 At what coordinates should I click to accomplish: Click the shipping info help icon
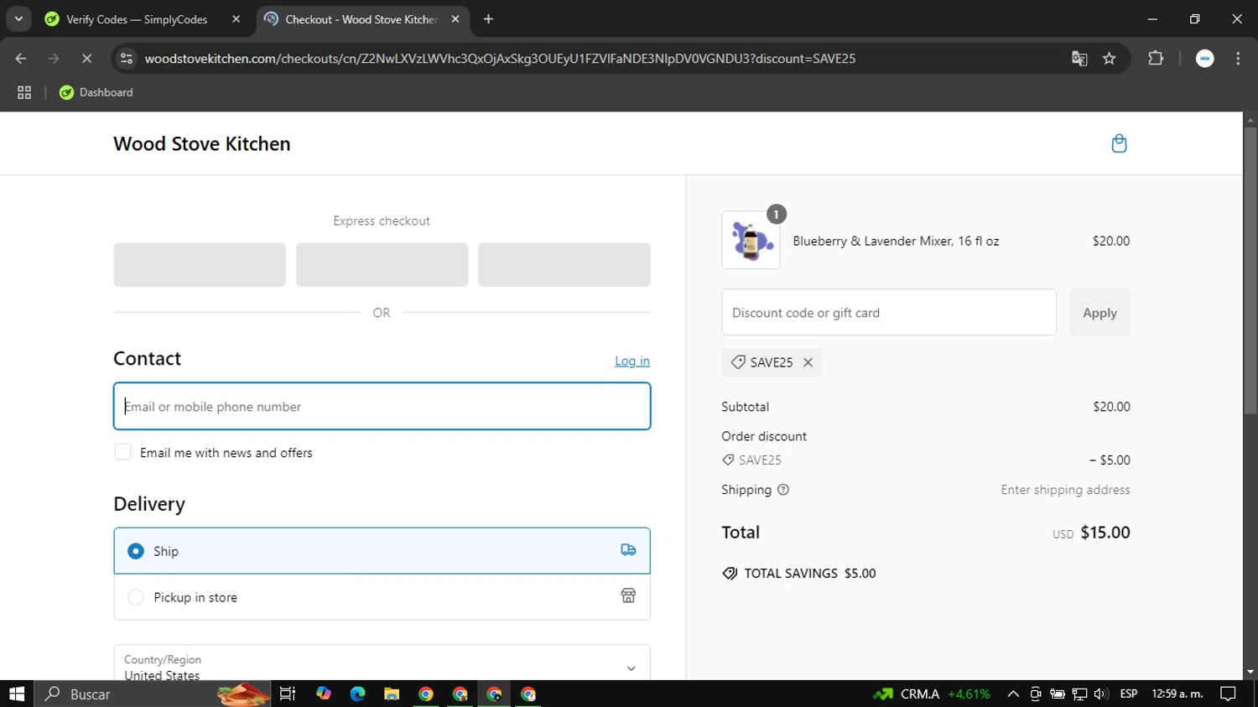point(783,490)
